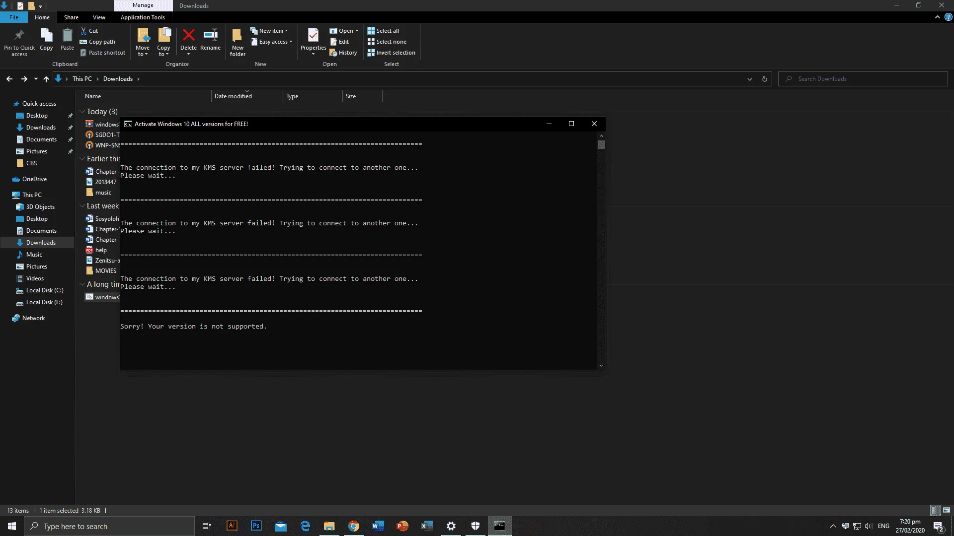Expand the Open dropdown in the ribbon
Viewport: 954px width, 536px height.
[x=344, y=31]
